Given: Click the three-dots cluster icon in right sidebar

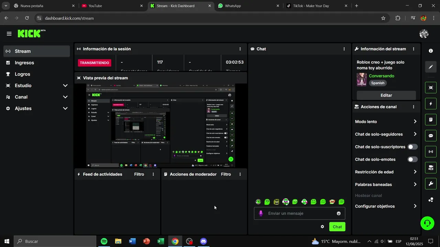Looking at the screenshot, I should click(x=431, y=200).
